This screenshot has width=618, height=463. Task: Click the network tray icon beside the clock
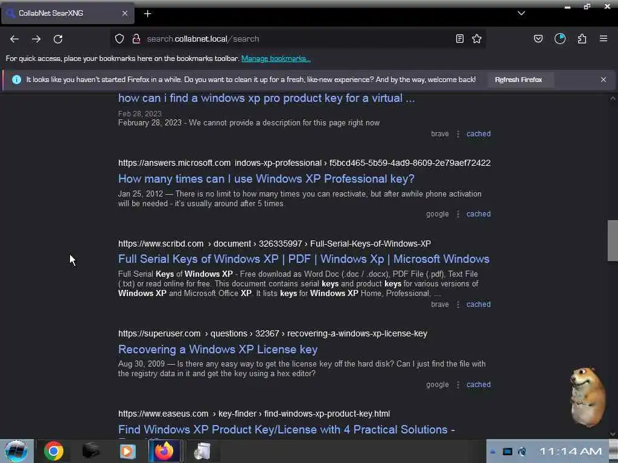[x=522, y=451]
